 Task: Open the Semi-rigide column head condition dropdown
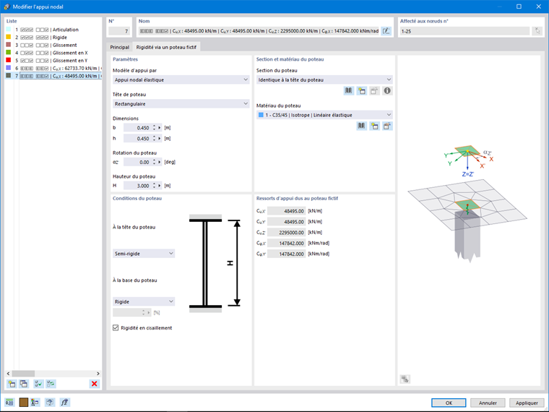click(144, 253)
